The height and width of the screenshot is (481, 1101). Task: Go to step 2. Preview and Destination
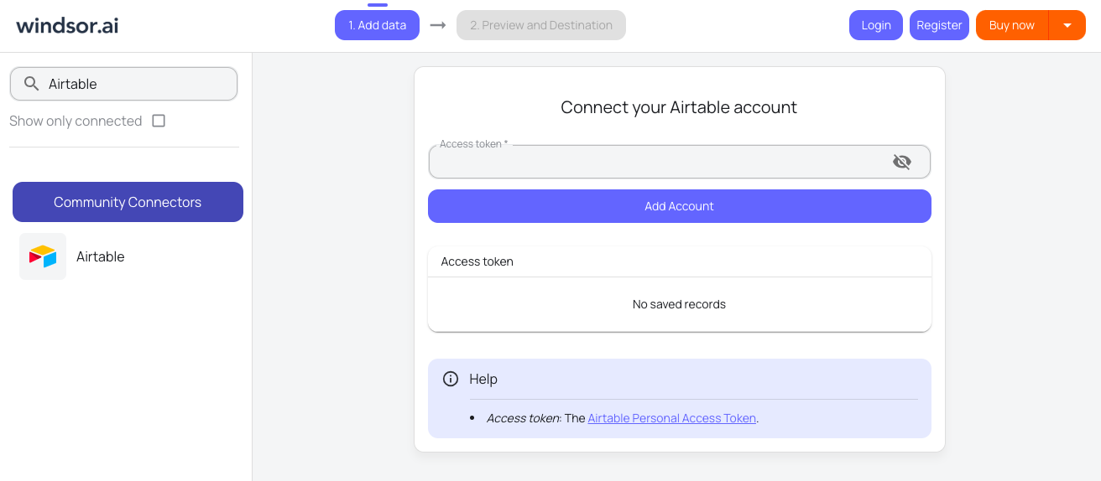click(x=541, y=25)
